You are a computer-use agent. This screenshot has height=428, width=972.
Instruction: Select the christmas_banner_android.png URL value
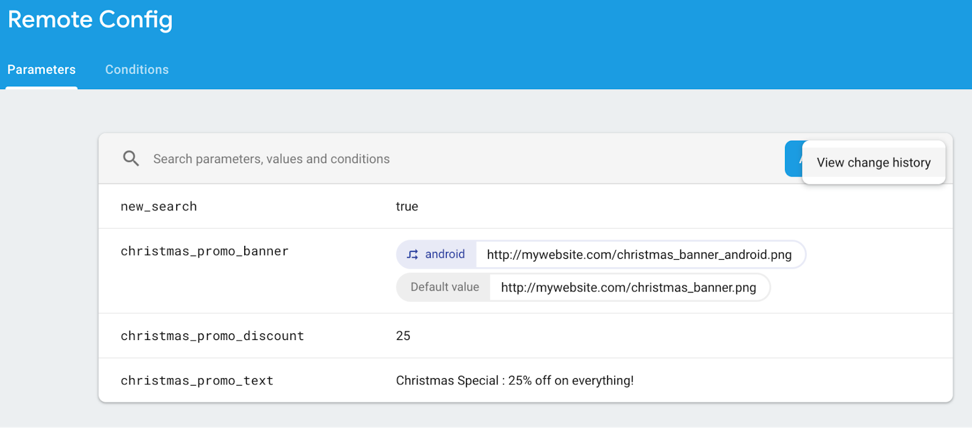click(x=639, y=255)
